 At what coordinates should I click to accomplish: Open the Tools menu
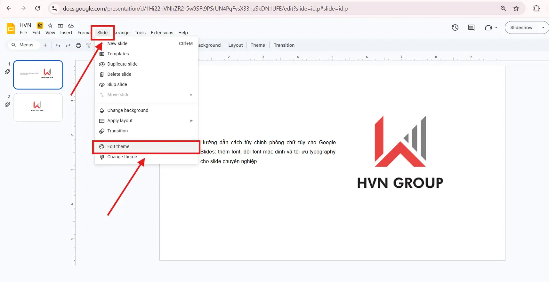tap(140, 33)
